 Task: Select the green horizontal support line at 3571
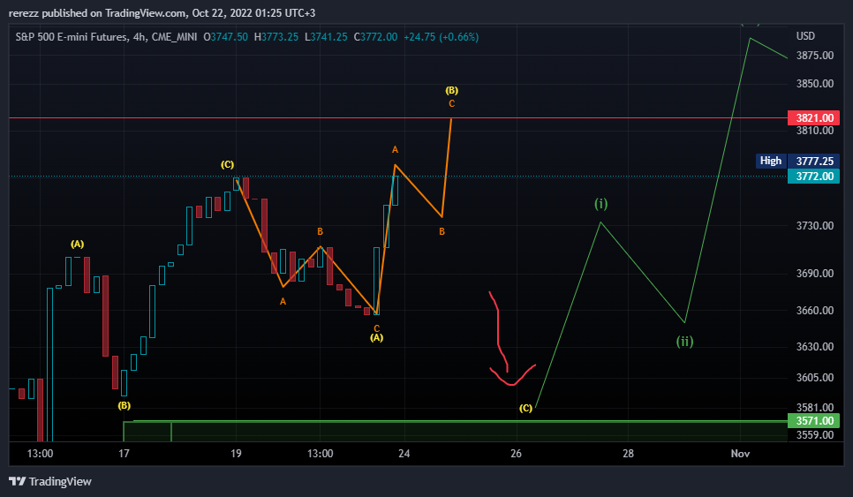(x=460, y=421)
